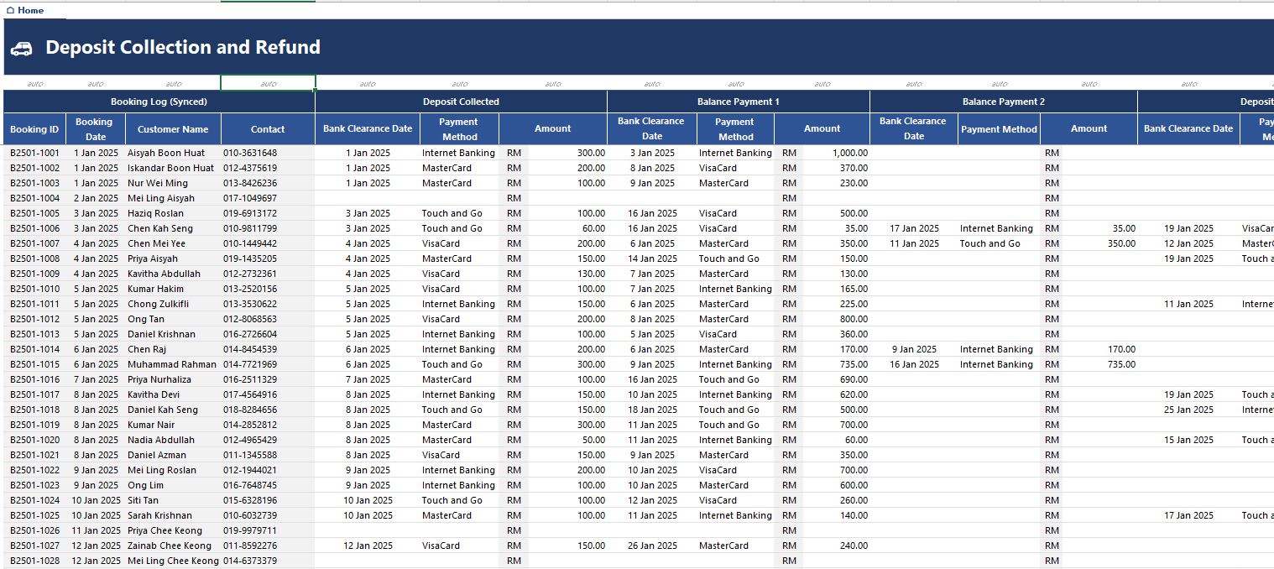1274x569 pixels.
Task: Select booking ID B2501-1013
Action: click(x=34, y=334)
